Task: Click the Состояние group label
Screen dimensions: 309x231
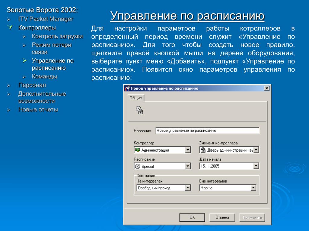Action: (146, 176)
